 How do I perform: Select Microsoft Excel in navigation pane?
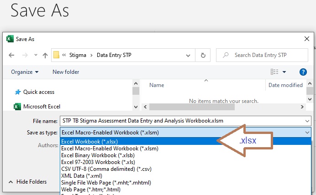(x=37, y=107)
